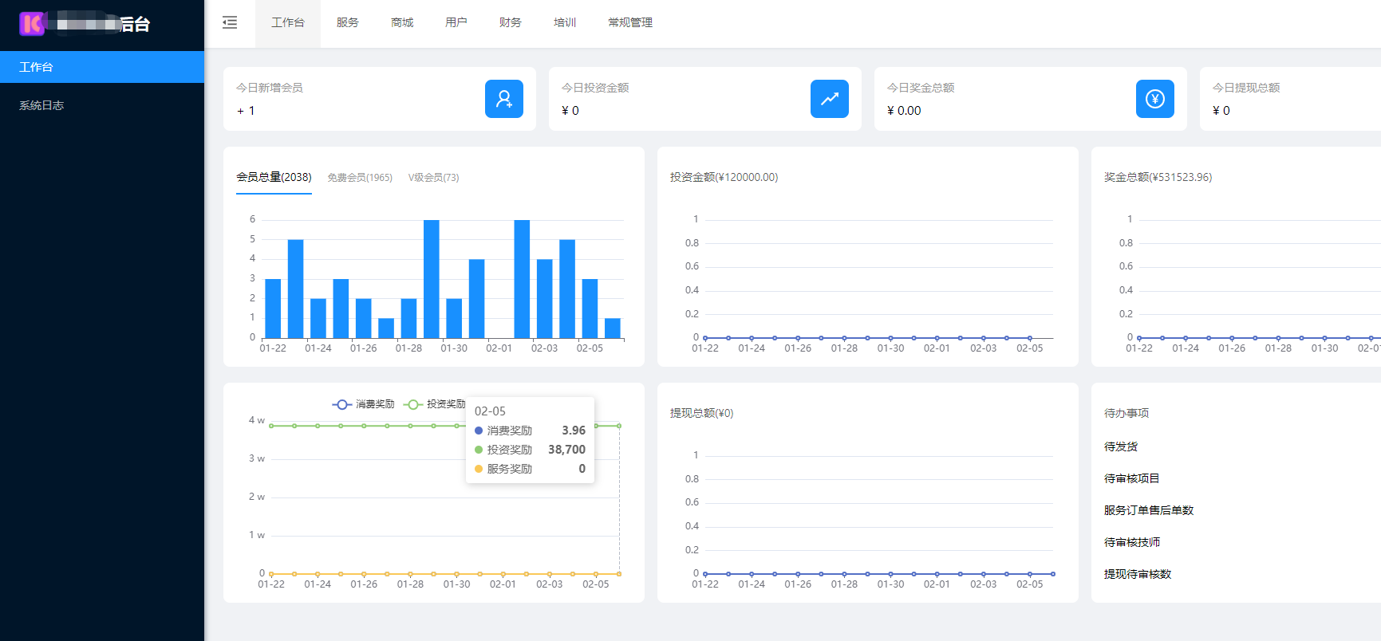Open the 商城 top menu
Image resolution: width=1381 pixels, height=641 pixels.
click(402, 23)
